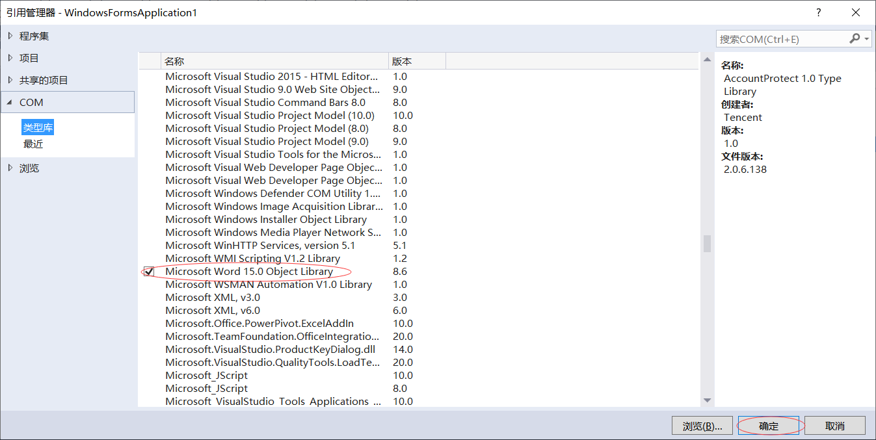Select Microsoft_JScript version 10.0 row
This screenshot has width=876, height=440.
coord(418,376)
